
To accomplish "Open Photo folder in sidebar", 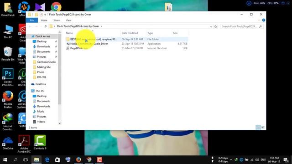I will click(41, 72).
